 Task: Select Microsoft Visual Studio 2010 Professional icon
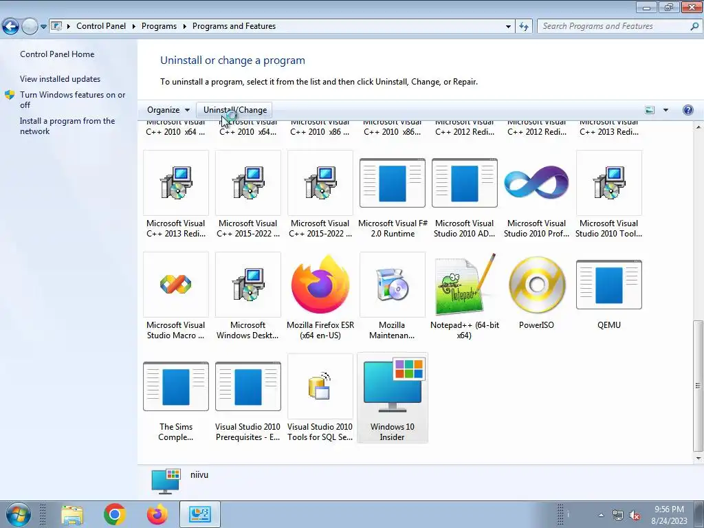point(536,182)
